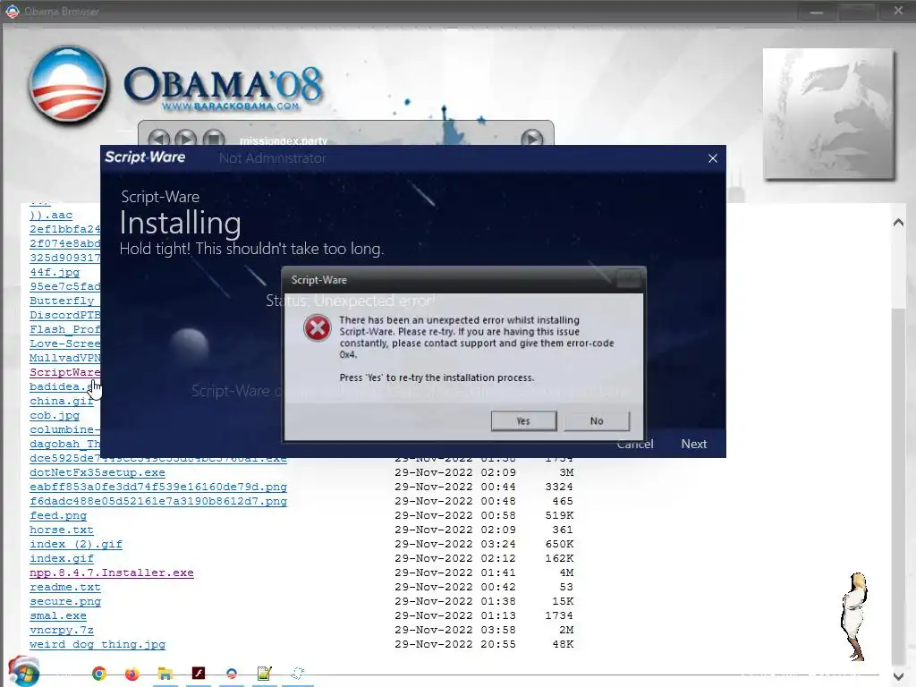Click the walking figure in the page corner
Image resolution: width=916 pixels, height=687 pixels.
coord(854,617)
